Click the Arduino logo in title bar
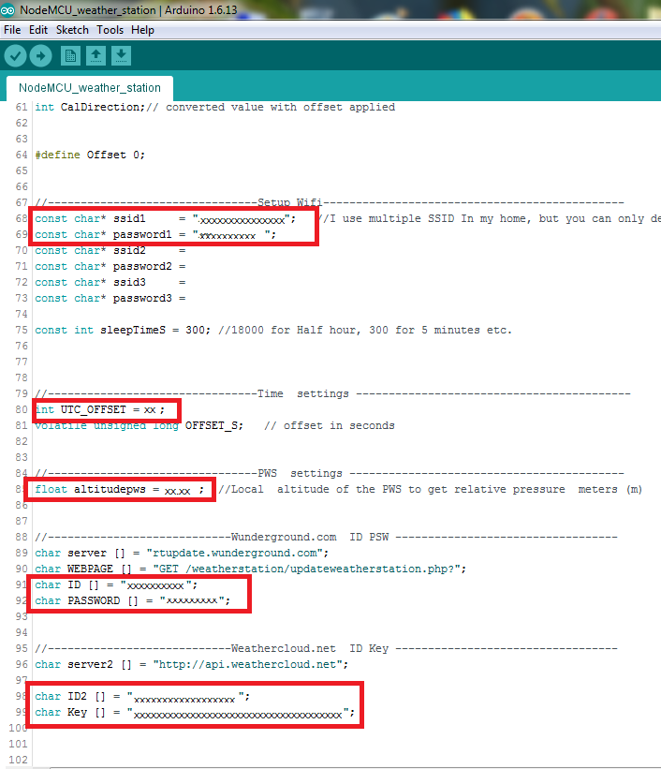Image resolution: width=661 pixels, height=769 pixels. [x=7, y=9]
